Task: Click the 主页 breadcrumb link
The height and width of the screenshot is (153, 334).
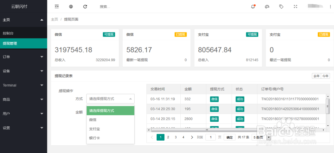Action: click(x=54, y=19)
